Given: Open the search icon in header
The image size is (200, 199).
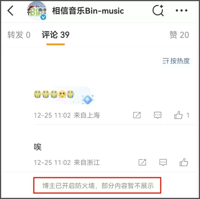Looking at the screenshot, I should pos(158,11).
